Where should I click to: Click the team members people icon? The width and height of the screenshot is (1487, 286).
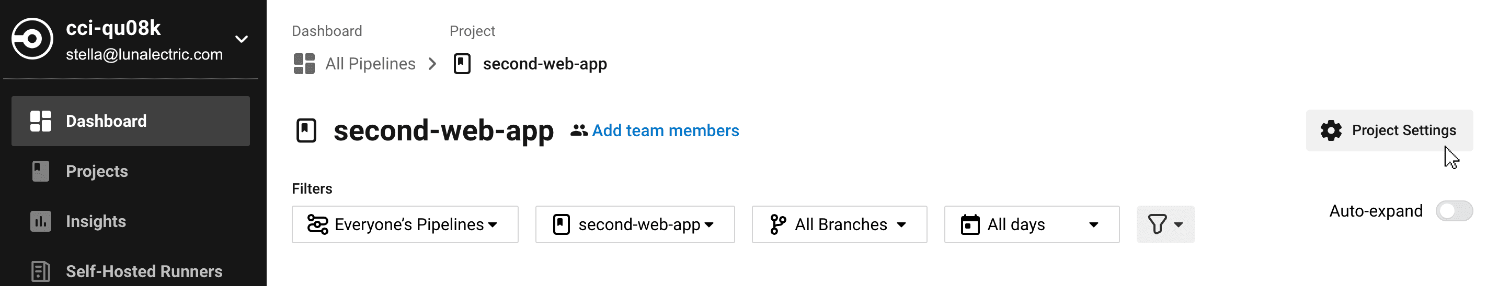[578, 130]
